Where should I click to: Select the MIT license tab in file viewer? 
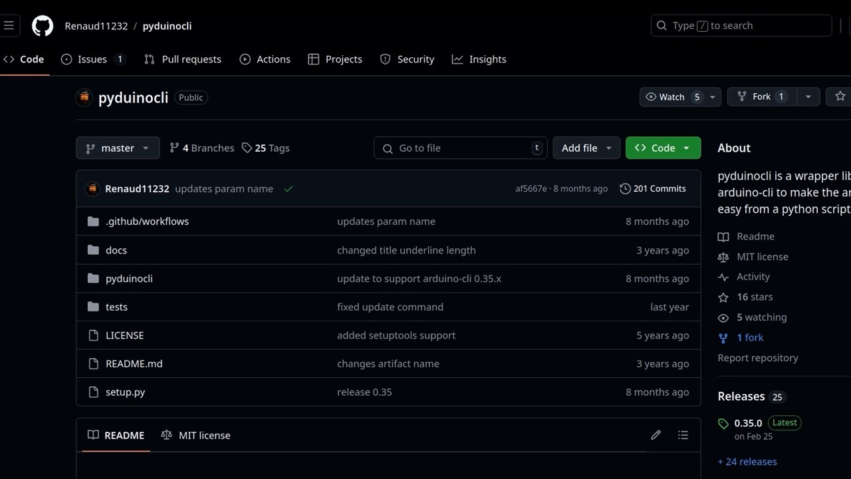pos(195,435)
